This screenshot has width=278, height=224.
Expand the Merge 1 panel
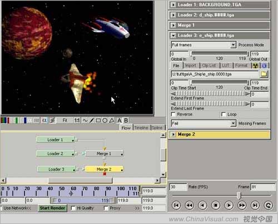point(173,25)
